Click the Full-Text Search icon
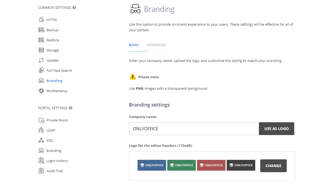Image resolution: width=332 pixels, height=189 pixels. [41, 70]
